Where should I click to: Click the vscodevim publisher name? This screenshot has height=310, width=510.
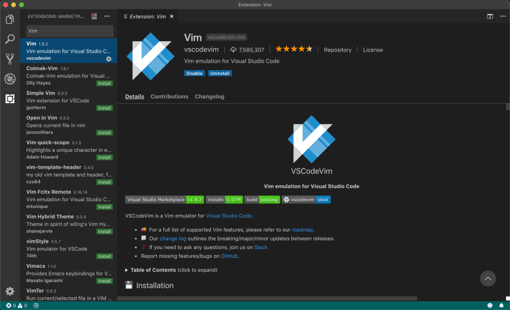[x=201, y=49]
